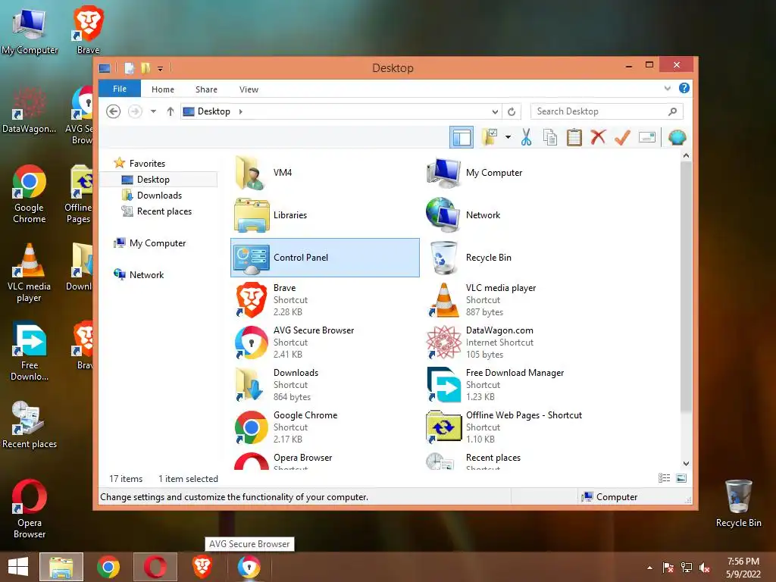Click the New folder icon in title bar

point(145,67)
